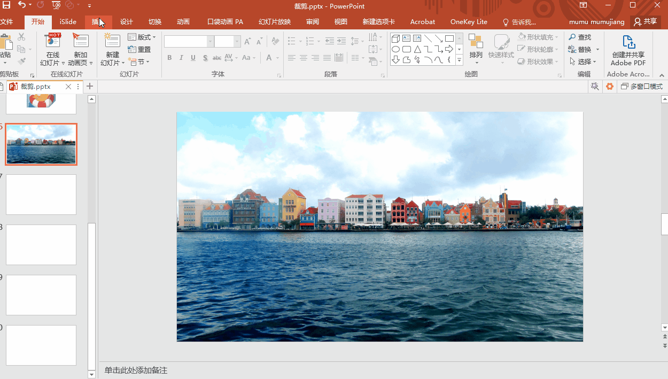This screenshot has height=379, width=668.
Task: Open the Layout (版式) dropdown
Action: click(x=142, y=37)
